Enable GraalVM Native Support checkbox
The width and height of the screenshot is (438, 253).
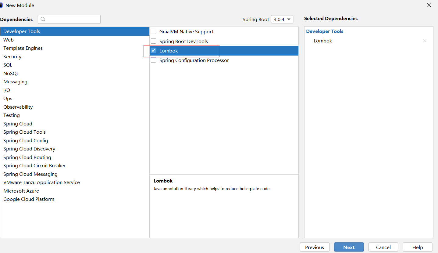154,31
